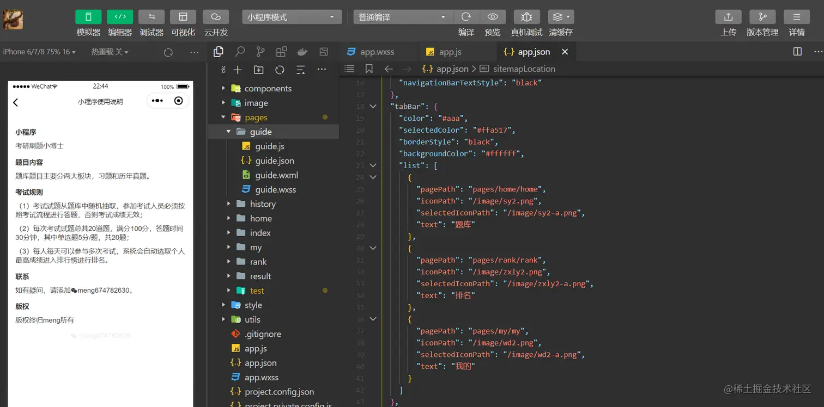824x407 pixels.
Task: Open guide.json file
Action: pyautogui.click(x=274, y=161)
